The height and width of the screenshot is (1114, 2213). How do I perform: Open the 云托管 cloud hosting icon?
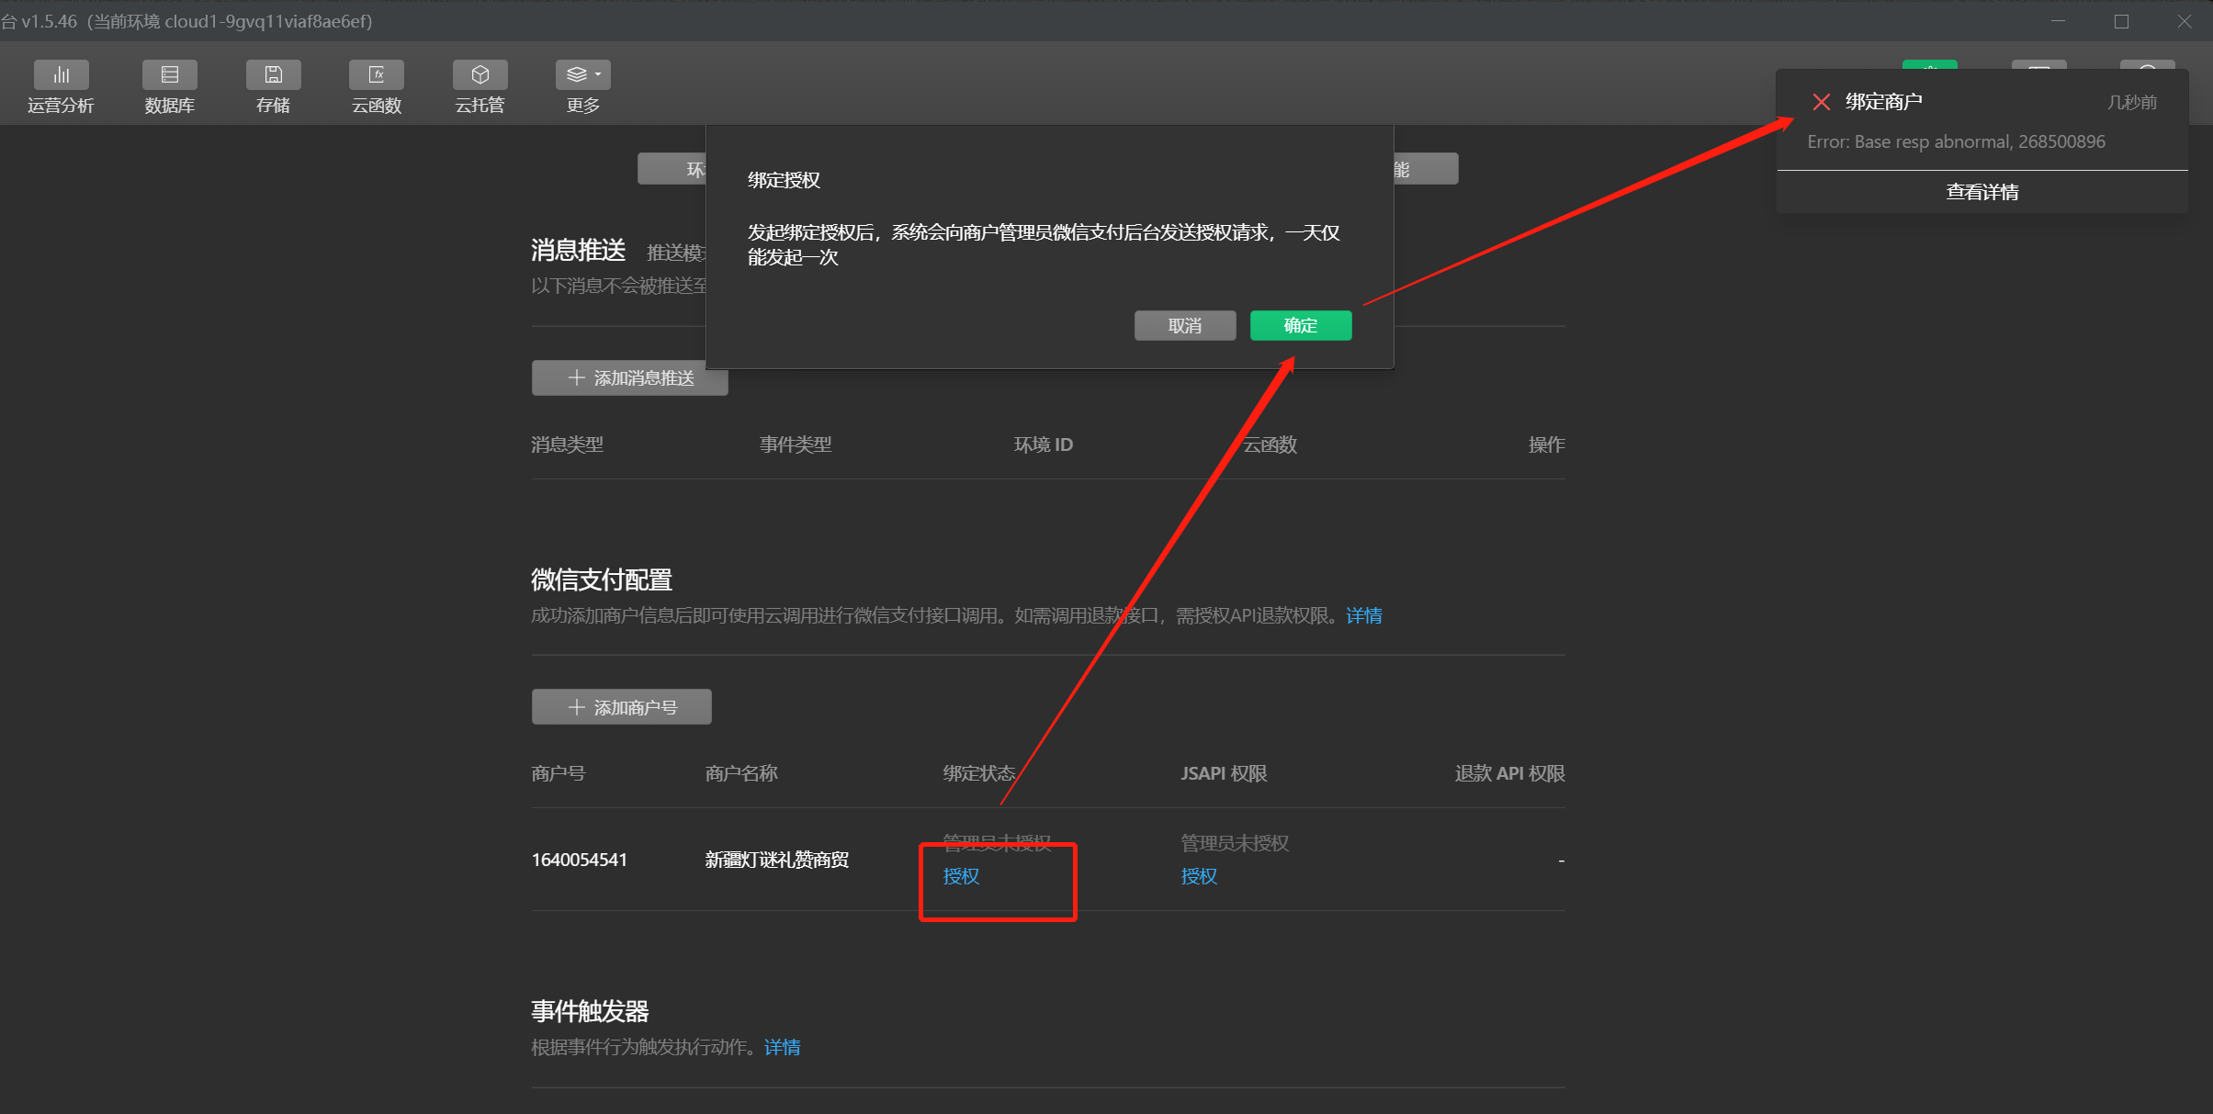tap(480, 75)
